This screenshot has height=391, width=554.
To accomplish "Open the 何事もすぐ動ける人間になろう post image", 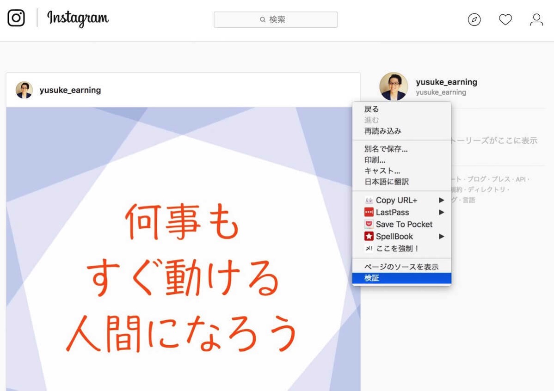I will click(183, 249).
